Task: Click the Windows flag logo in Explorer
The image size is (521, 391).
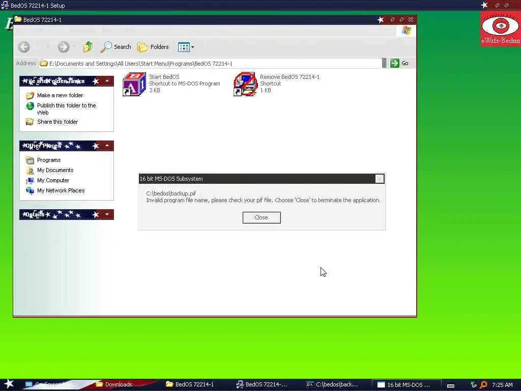Action: (406, 31)
